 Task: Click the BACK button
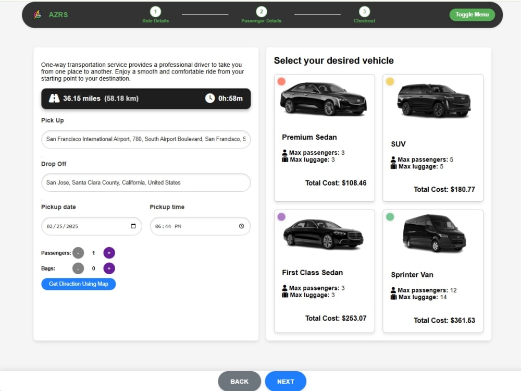[239, 382]
